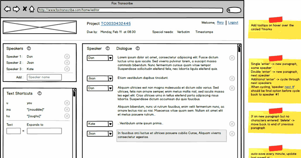Click the '...Vestibulum ante ipsum primis...' text
The height and width of the screenshot is (158, 301).
tap(141, 123)
